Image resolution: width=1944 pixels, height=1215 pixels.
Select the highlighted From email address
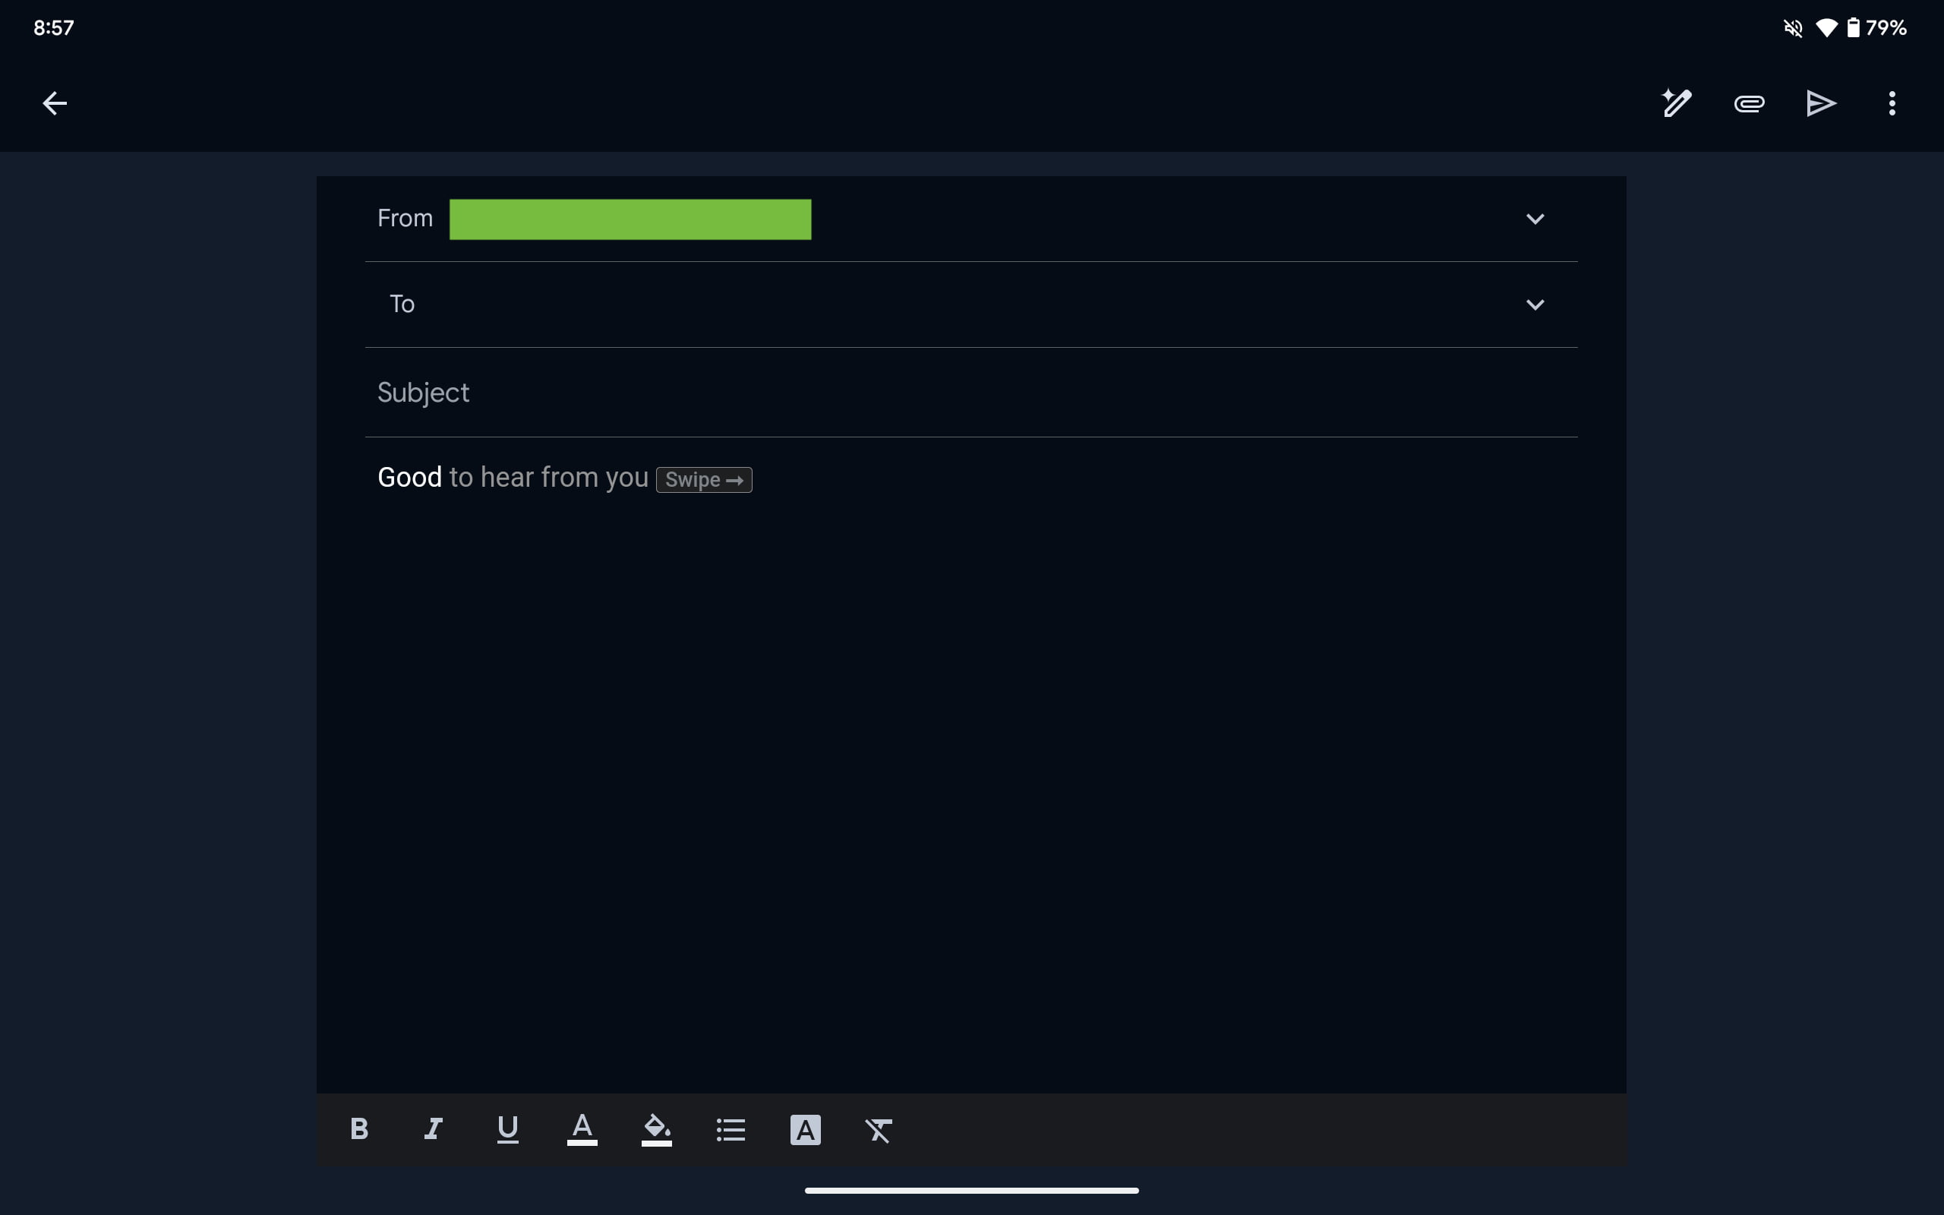[630, 219]
